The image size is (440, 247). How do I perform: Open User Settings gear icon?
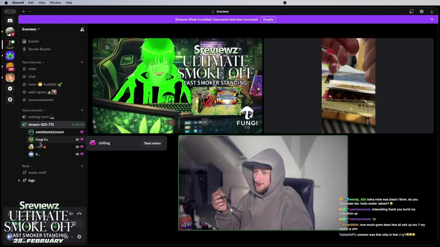79,237
